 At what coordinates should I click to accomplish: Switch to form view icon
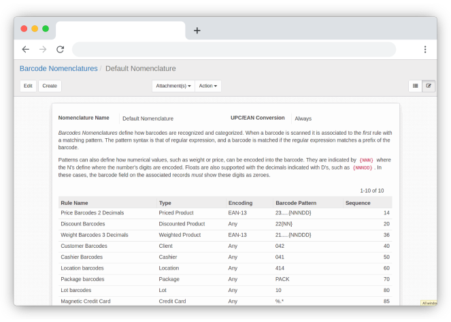tap(429, 86)
